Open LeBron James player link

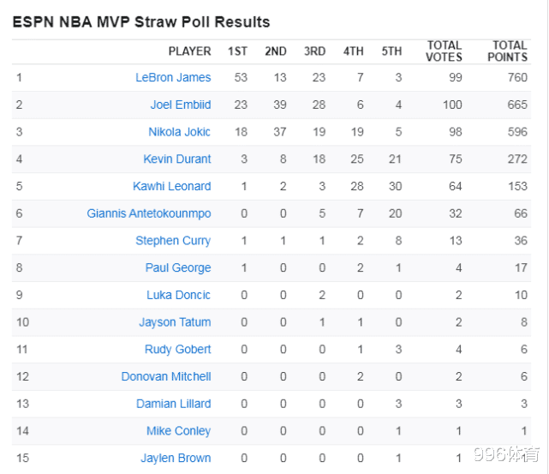coord(173,77)
